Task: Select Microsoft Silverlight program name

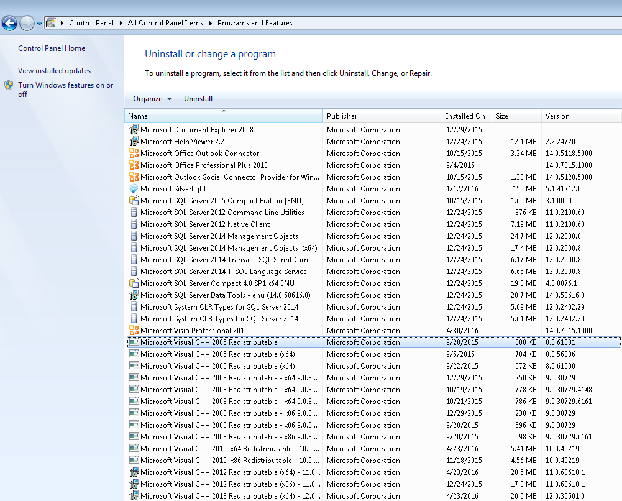Action: click(173, 189)
